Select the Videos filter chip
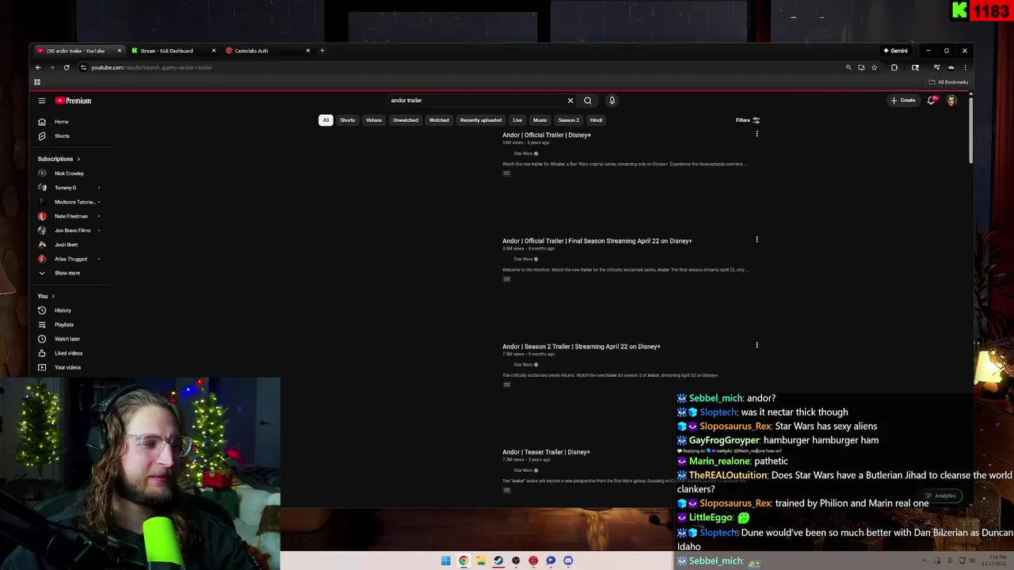This screenshot has height=570, width=1014. click(x=374, y=120)
